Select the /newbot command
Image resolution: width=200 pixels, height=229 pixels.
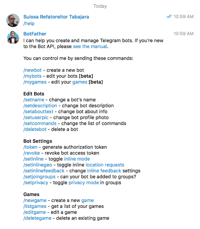(x=33, y=70)
